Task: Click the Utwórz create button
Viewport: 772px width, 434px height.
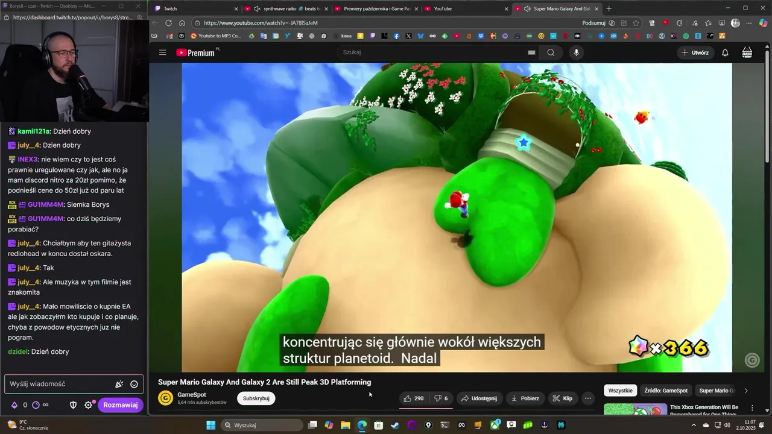Action: [x=695, y=52]
